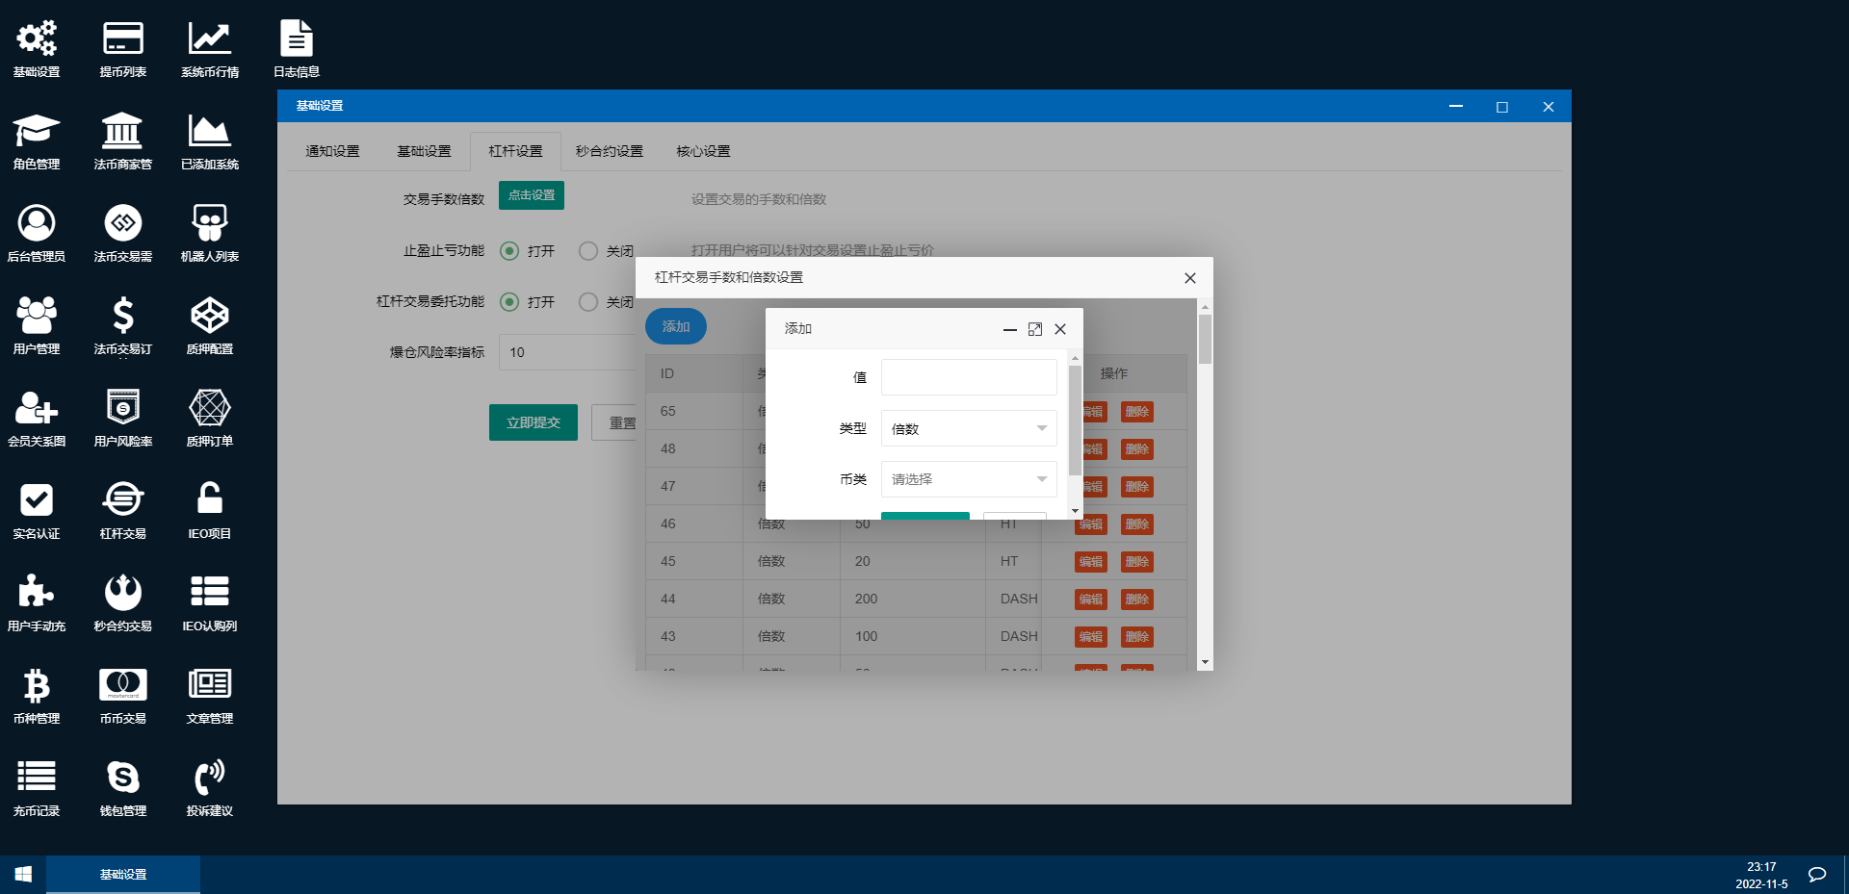Click the 立即提交 submit button
1849x894 pixels.
click(x=534, y=422)
